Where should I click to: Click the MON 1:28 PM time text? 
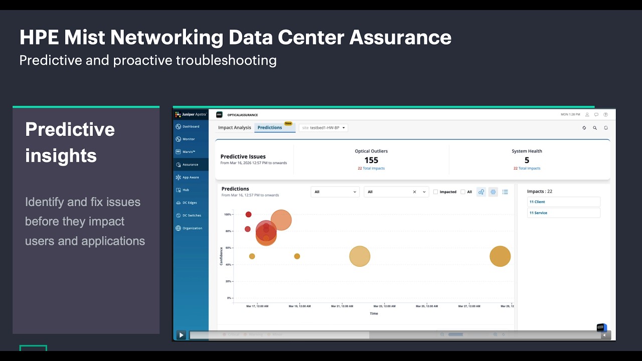click(570, 115)
